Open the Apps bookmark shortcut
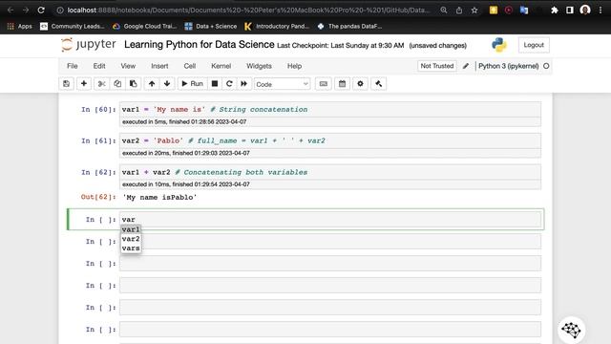Screen dimensions: 611x344 (x=19, y=26)
